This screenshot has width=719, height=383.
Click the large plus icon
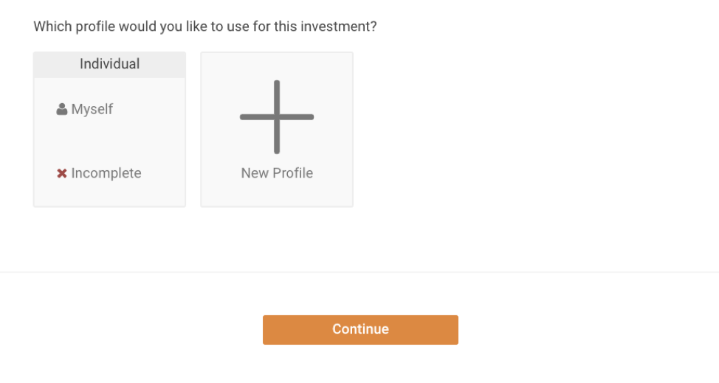tap(277, 117)
